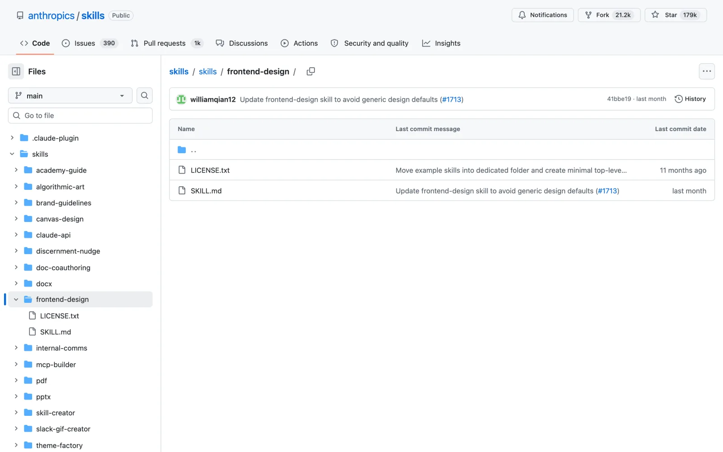Click the Star count 179k
The image size is (723, 452).
[x=690, y=15]
